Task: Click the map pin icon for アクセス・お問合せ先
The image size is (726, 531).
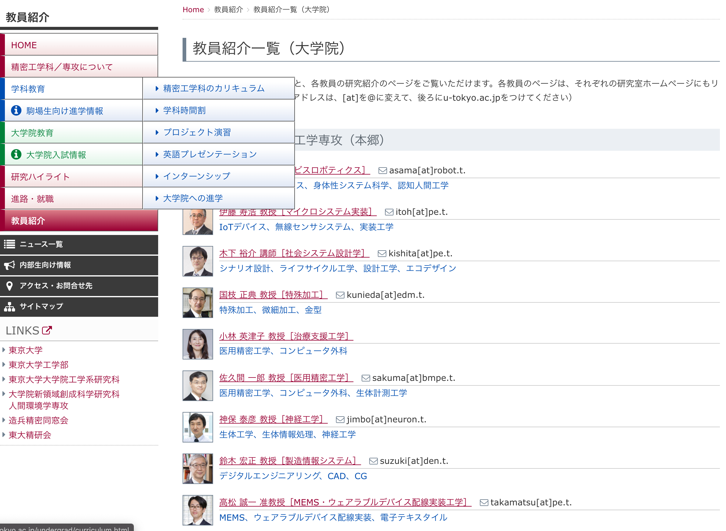Action: 9,286
